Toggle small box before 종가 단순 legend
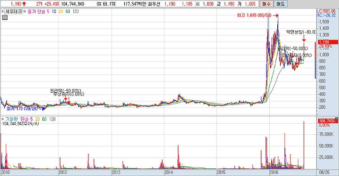 click(x=24, y=11)
